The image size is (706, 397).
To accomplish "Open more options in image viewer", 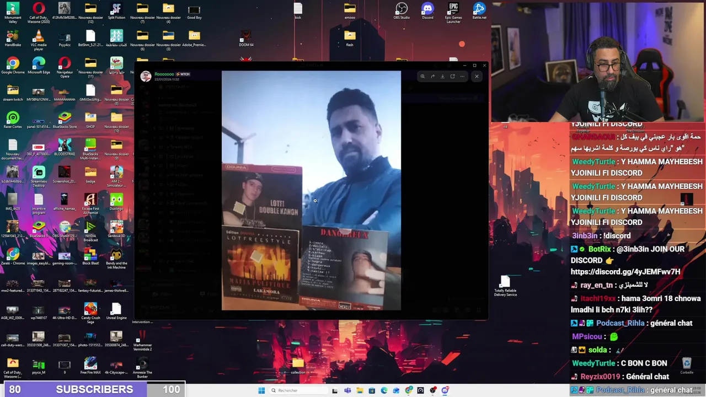I will pyautogui.click(x=462, y=76).
